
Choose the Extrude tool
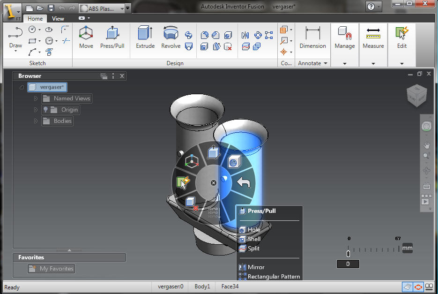[145, 37]
